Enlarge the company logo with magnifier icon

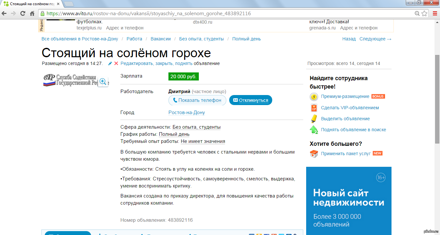click(x=103, y=81)
